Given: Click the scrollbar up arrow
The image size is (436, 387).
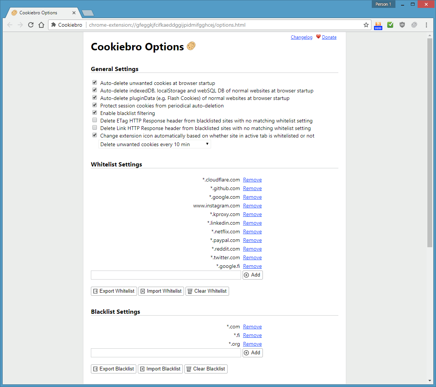Looking at the screenshot, I should click(x=430, y=35).
